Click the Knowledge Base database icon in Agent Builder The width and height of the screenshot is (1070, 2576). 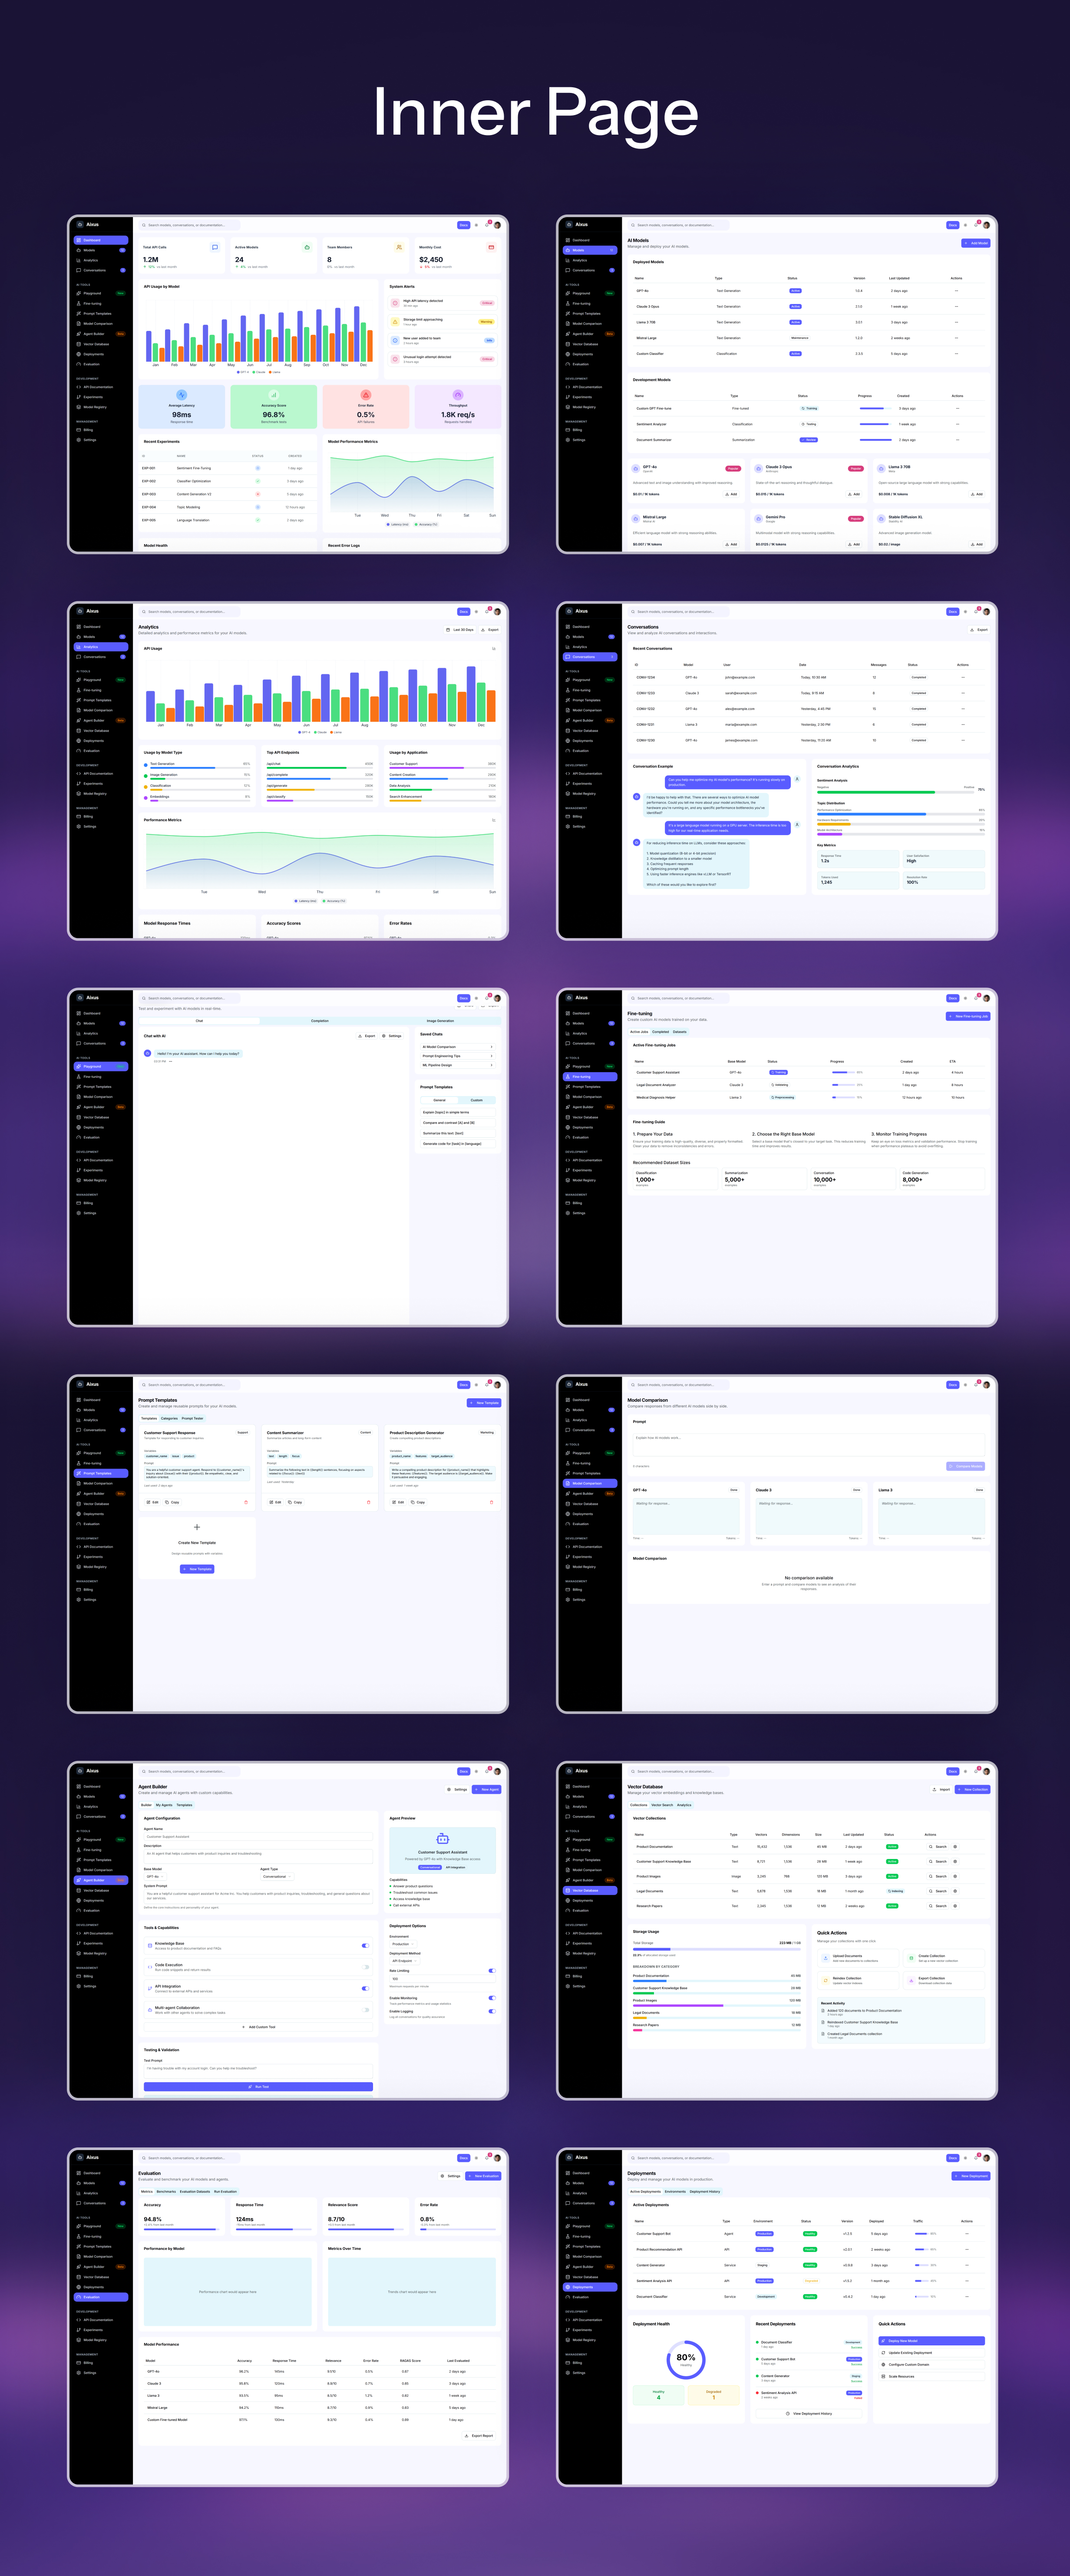tap(150, 1946)
